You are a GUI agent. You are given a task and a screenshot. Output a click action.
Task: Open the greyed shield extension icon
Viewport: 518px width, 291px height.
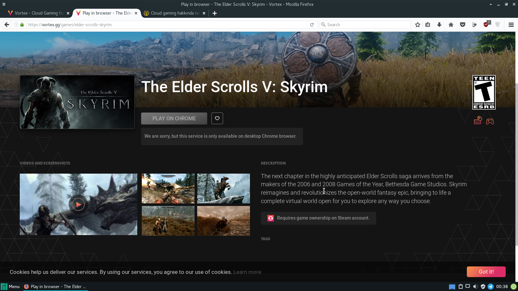pyautogui.click(x=498, y=25)
